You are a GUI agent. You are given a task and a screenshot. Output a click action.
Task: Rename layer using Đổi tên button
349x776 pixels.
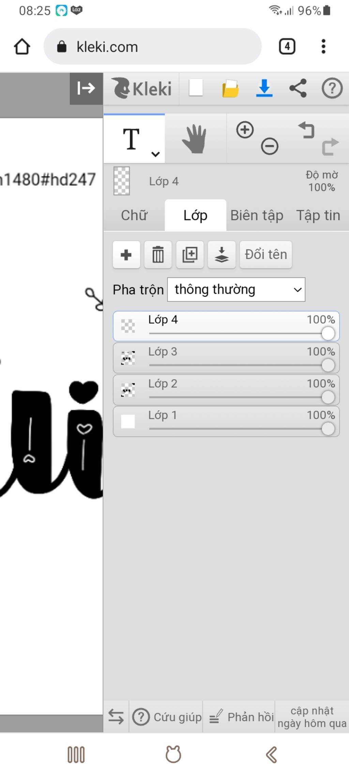point(266,255)
